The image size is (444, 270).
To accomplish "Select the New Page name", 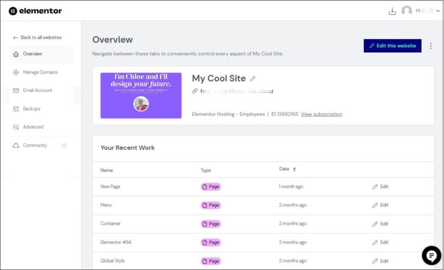I will click(x=110, y=186).
